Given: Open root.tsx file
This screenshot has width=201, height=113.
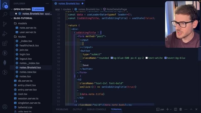Looking at the screenshot, I should tap(23, 94).
